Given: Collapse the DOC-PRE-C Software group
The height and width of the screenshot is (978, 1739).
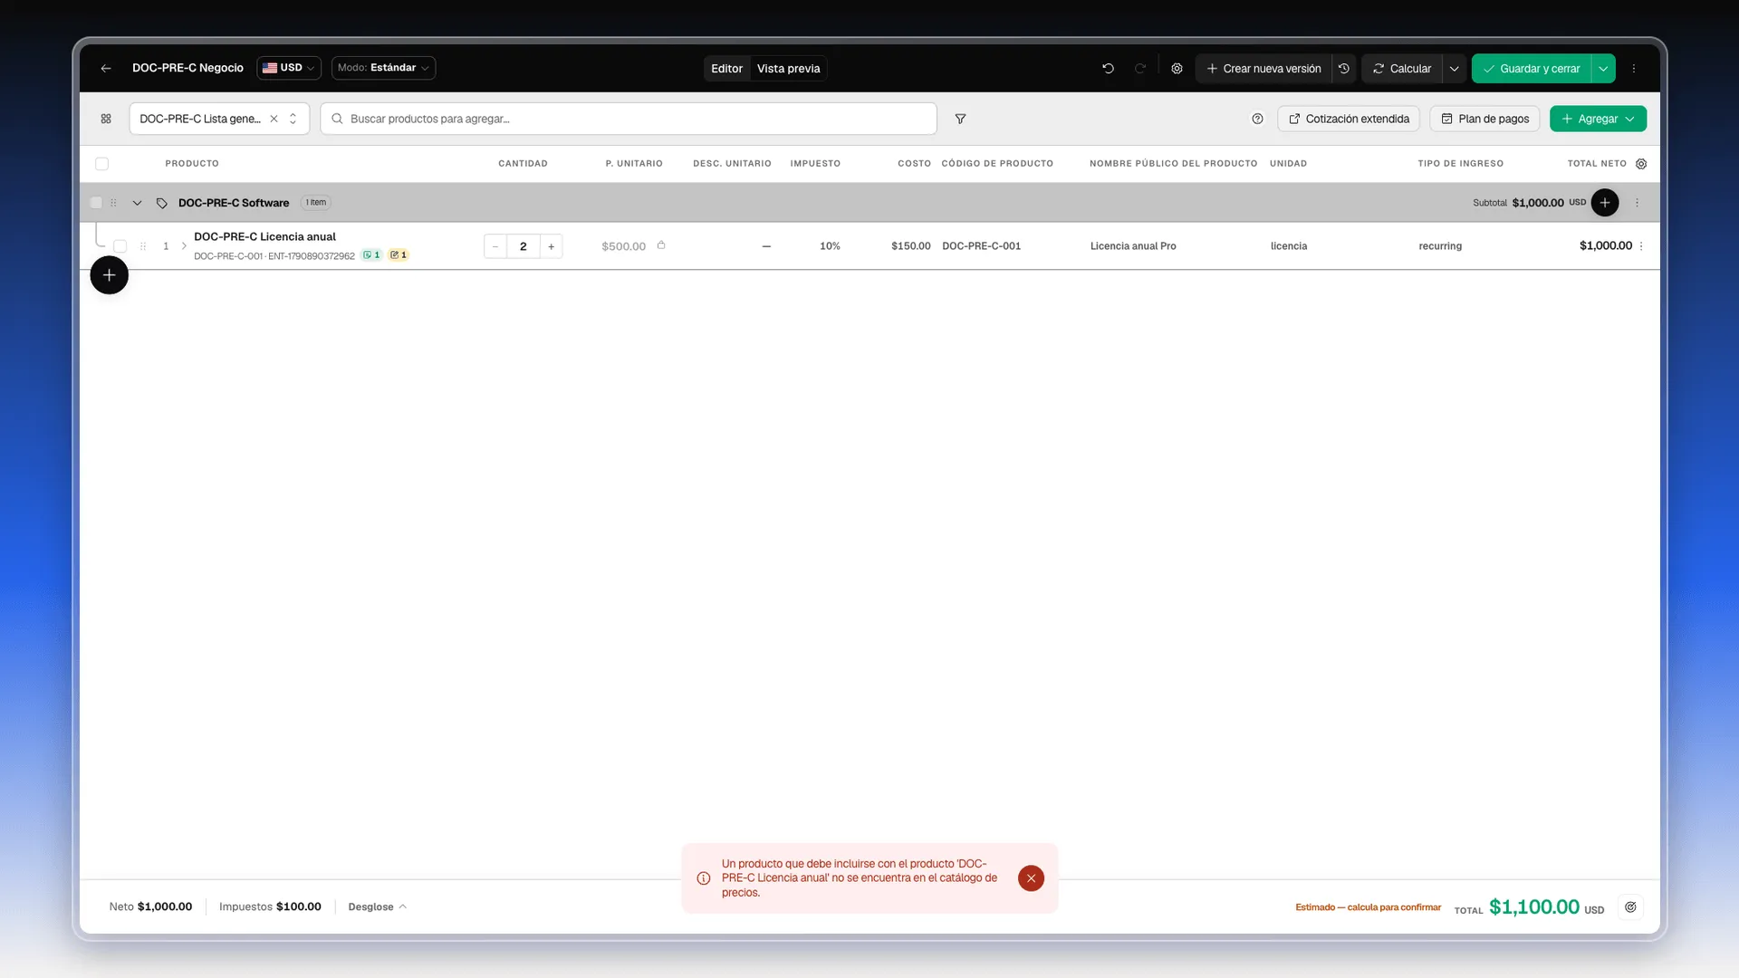Looking at the screenshot, I should pos(137,203).
